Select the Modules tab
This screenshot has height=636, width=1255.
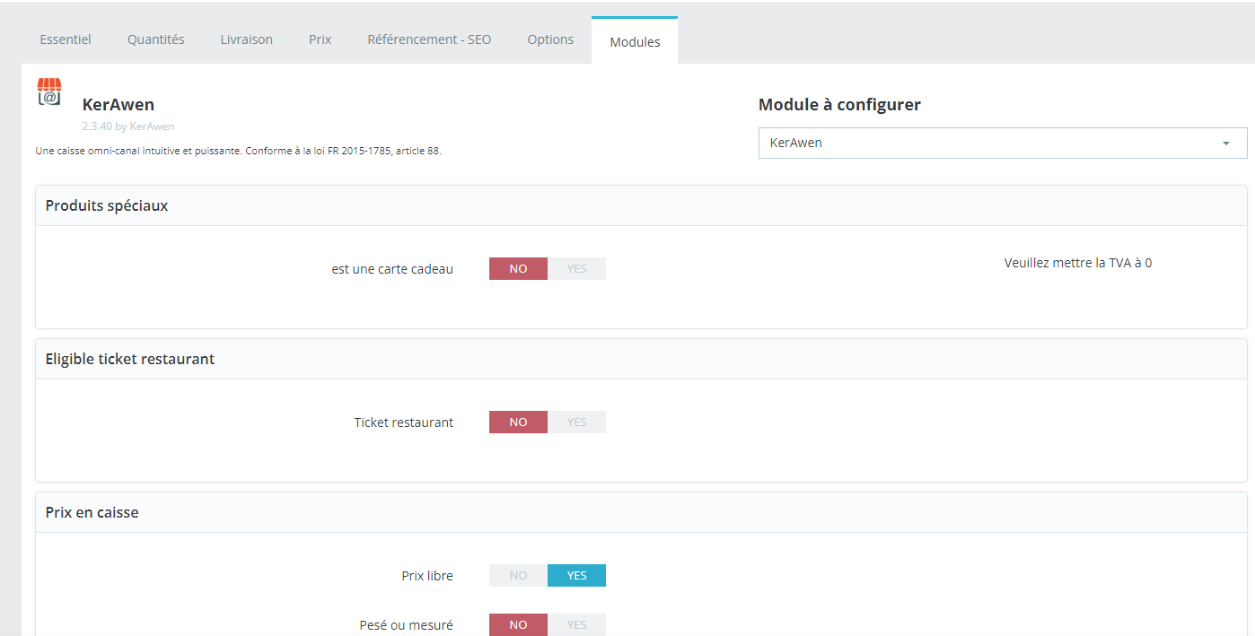(635, 41)
